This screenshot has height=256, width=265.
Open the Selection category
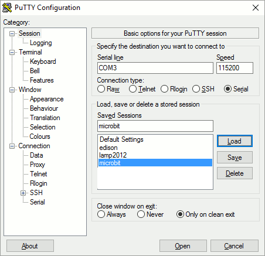(x=43, y=127)
